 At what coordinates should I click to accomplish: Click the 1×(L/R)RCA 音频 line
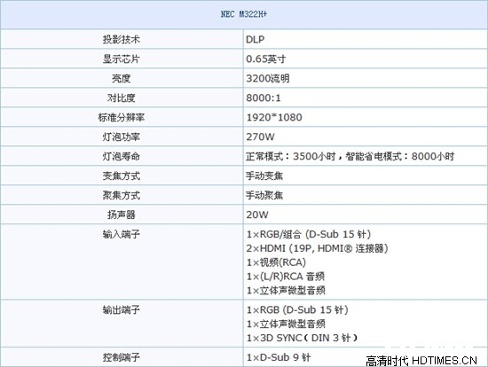286,277
